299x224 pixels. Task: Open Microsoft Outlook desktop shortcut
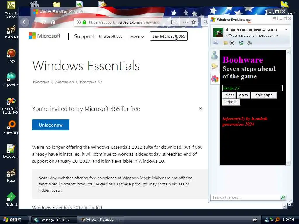point(11,10)
